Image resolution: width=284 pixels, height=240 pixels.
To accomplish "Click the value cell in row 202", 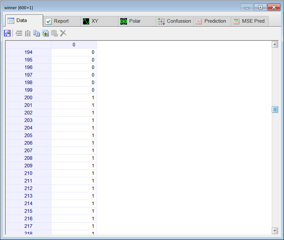I will (x=74, y=113).
